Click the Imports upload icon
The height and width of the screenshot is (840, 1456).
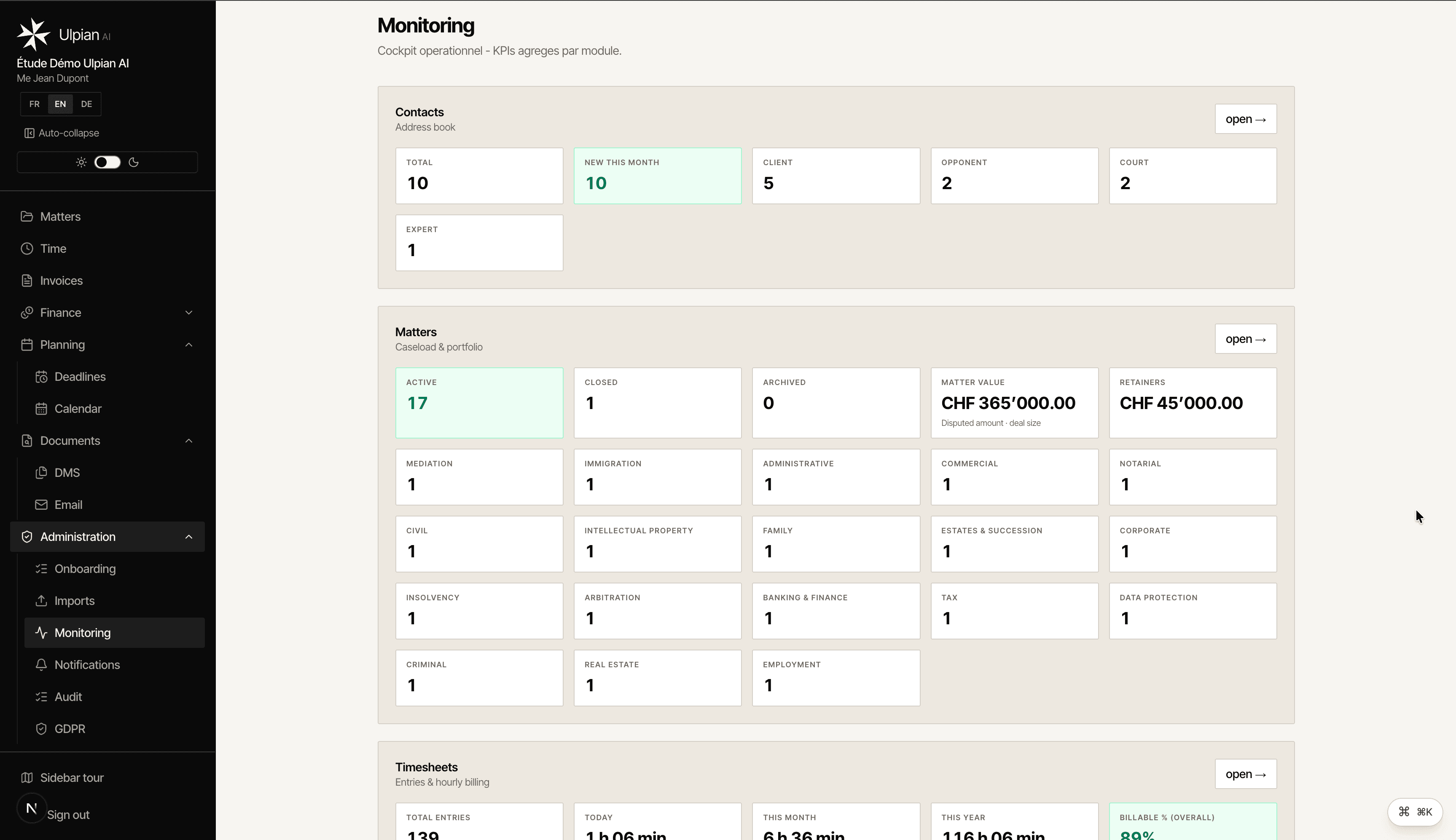41,601
